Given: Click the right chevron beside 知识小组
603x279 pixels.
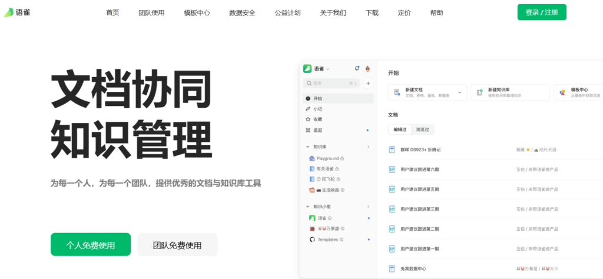Looking at the screenshot, I should click(x=368, y=207).
